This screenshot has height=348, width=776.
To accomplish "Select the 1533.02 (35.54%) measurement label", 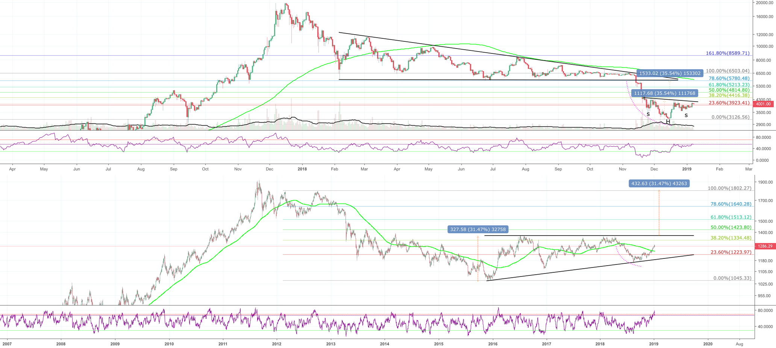I will pos(669,74).
